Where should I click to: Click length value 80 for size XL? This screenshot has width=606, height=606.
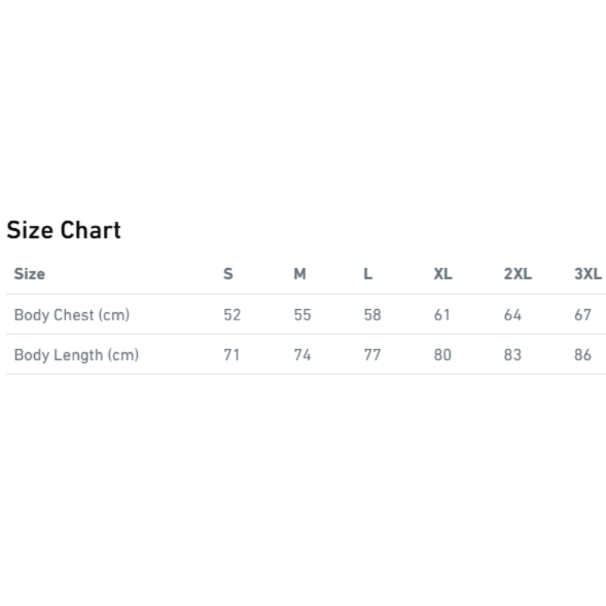(x=442, y=354)
